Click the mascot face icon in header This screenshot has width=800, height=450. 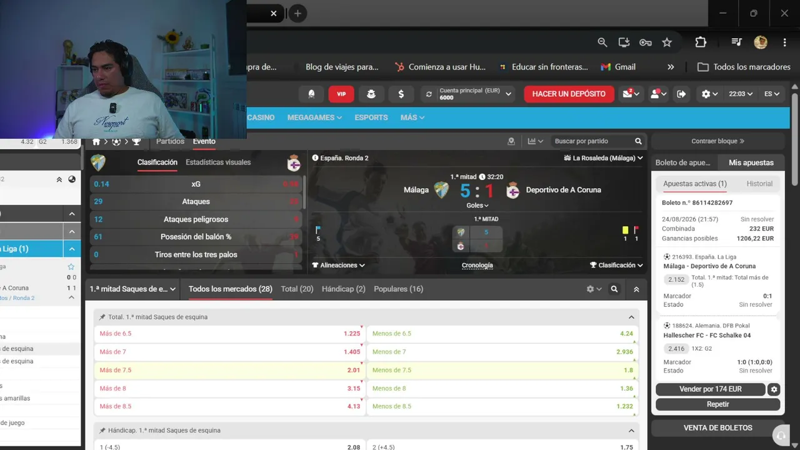371,94
